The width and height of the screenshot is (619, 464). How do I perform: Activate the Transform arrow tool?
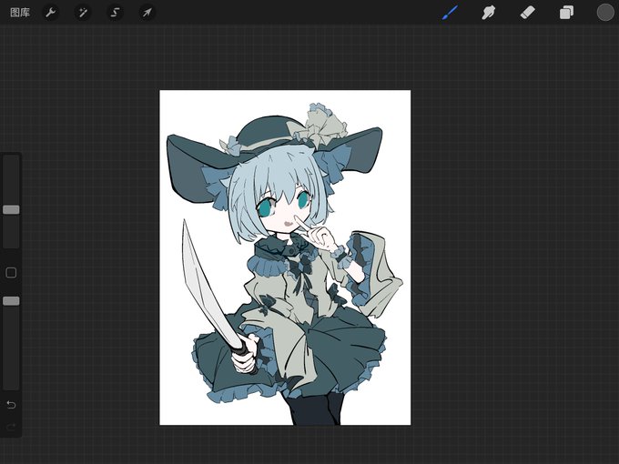point(147,13)
